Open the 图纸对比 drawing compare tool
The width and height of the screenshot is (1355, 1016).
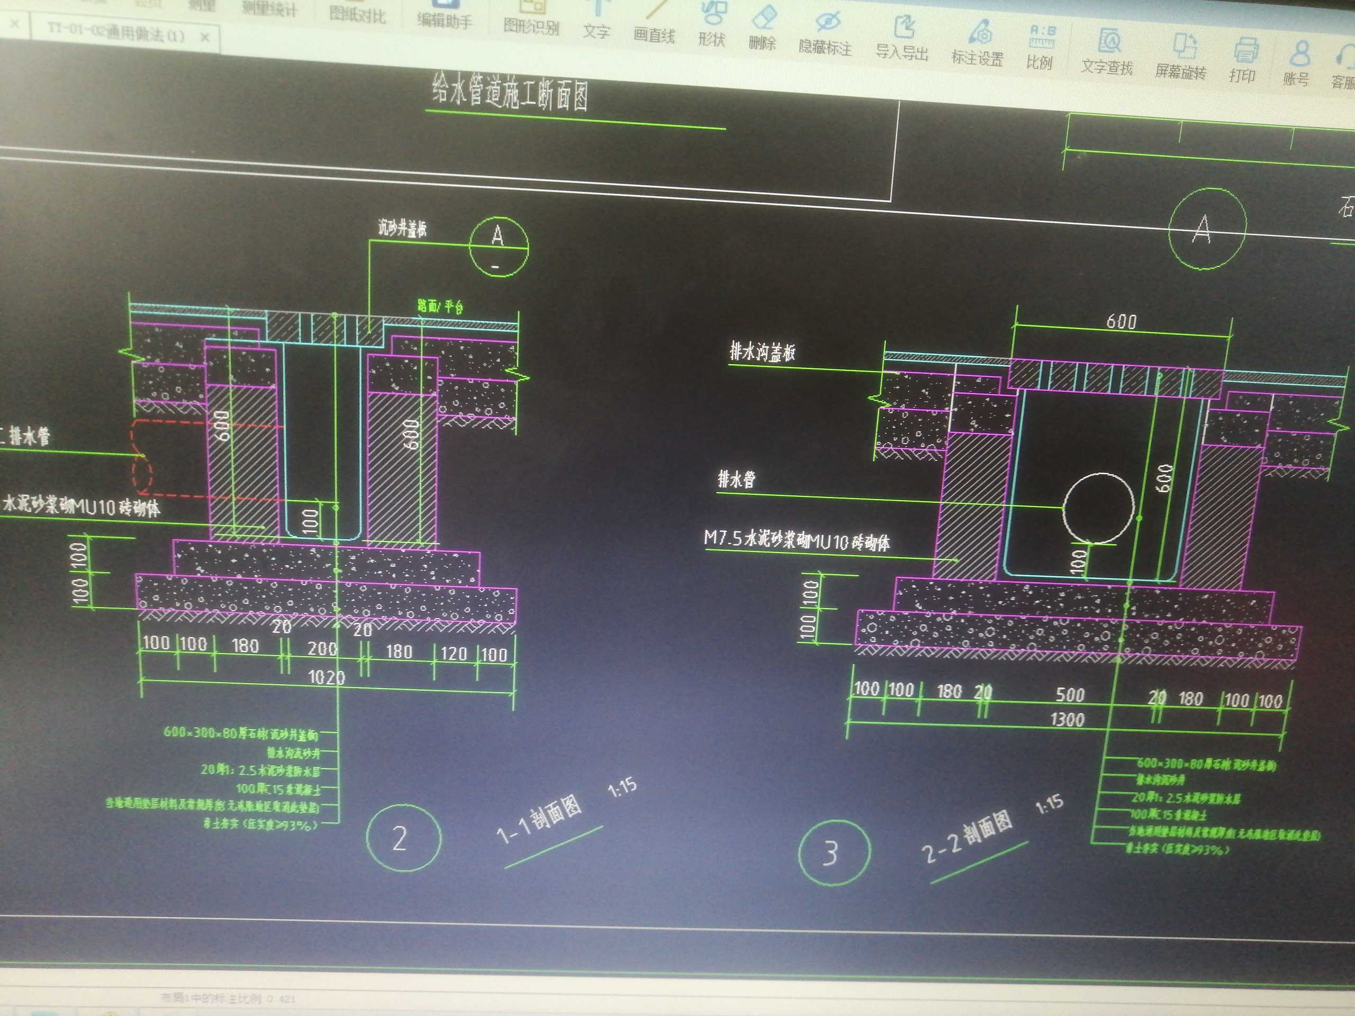click(x=358, y=13)
